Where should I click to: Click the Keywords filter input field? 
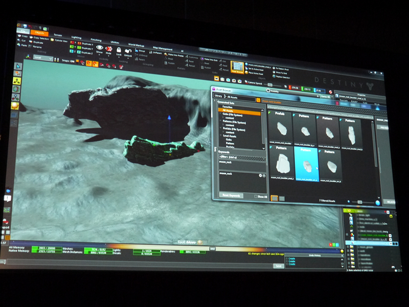[242, 158]
